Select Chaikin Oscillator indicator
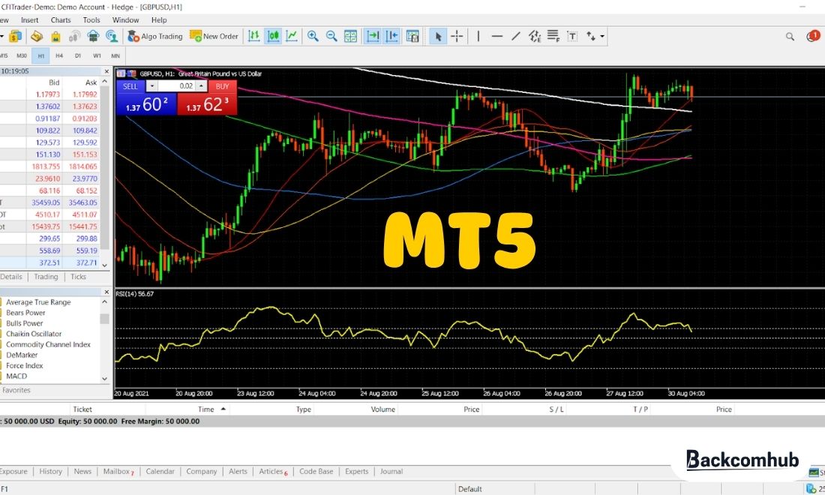This screenshot has width=825, height=495. pos(34,334)
